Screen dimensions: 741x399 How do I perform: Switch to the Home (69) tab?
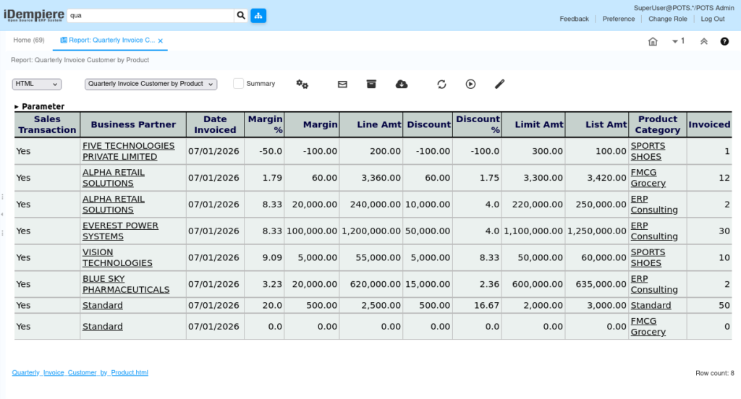tap(29, 40)
